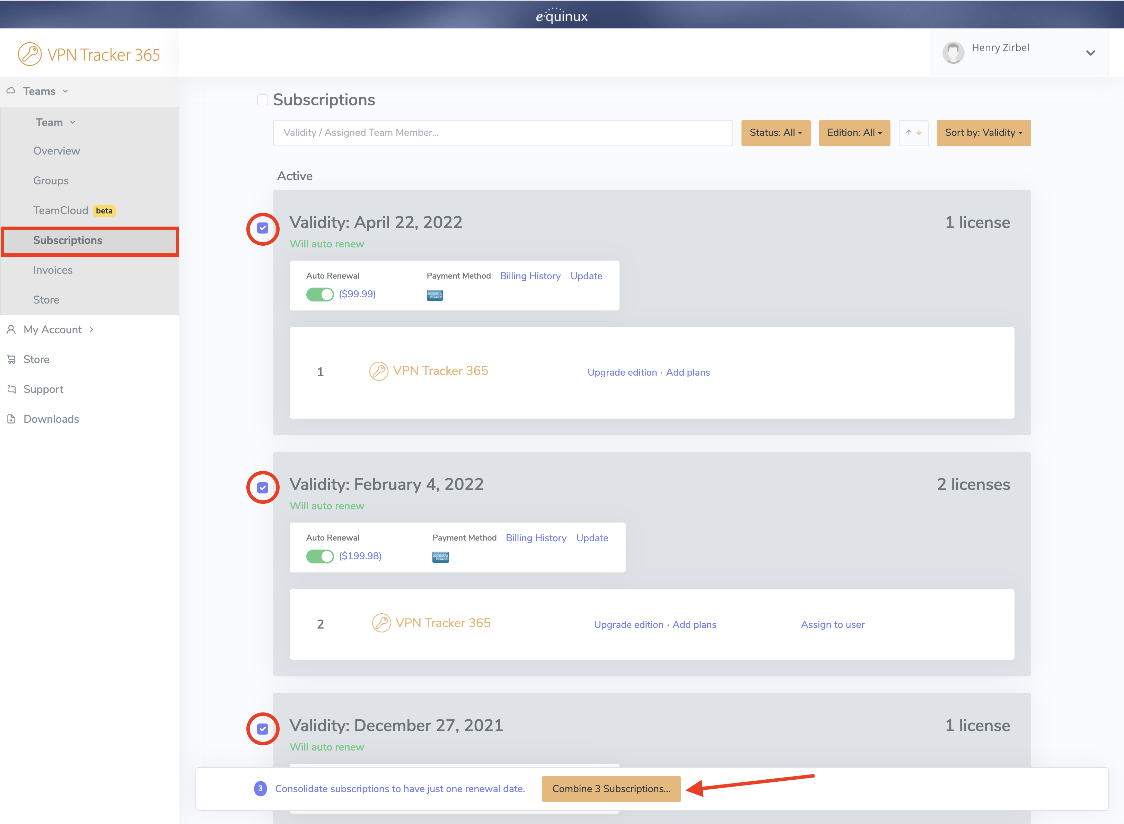
Task: Click 'Validity: April 22, 2022' heading
Action: point(376,222)
